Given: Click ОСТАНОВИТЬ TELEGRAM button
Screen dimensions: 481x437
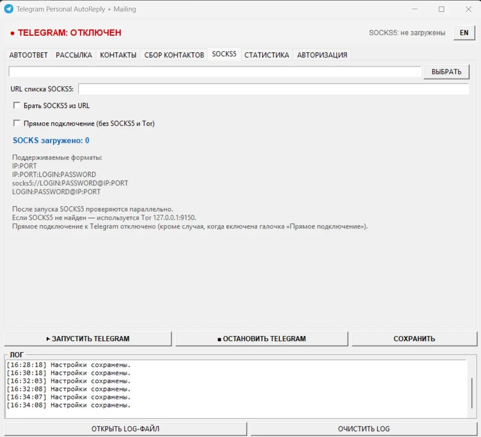Looking at the screenshot, I should [262, 339].
